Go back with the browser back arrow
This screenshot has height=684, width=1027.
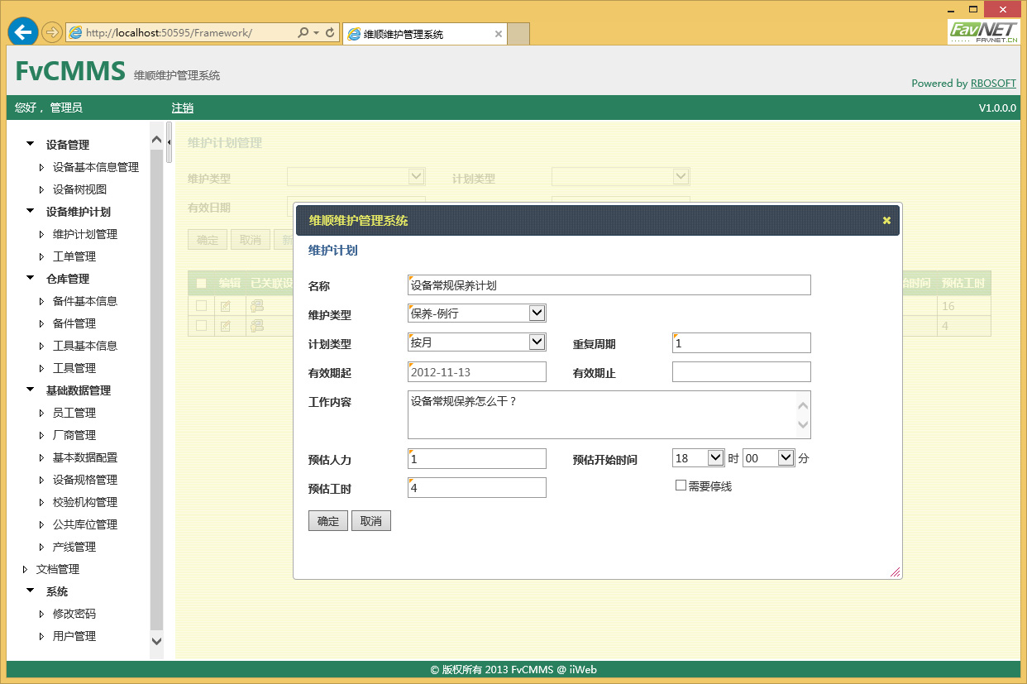(x=23, y=32)
